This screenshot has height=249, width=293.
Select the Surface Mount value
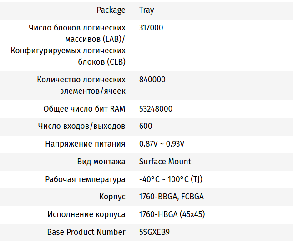[165, 162]
